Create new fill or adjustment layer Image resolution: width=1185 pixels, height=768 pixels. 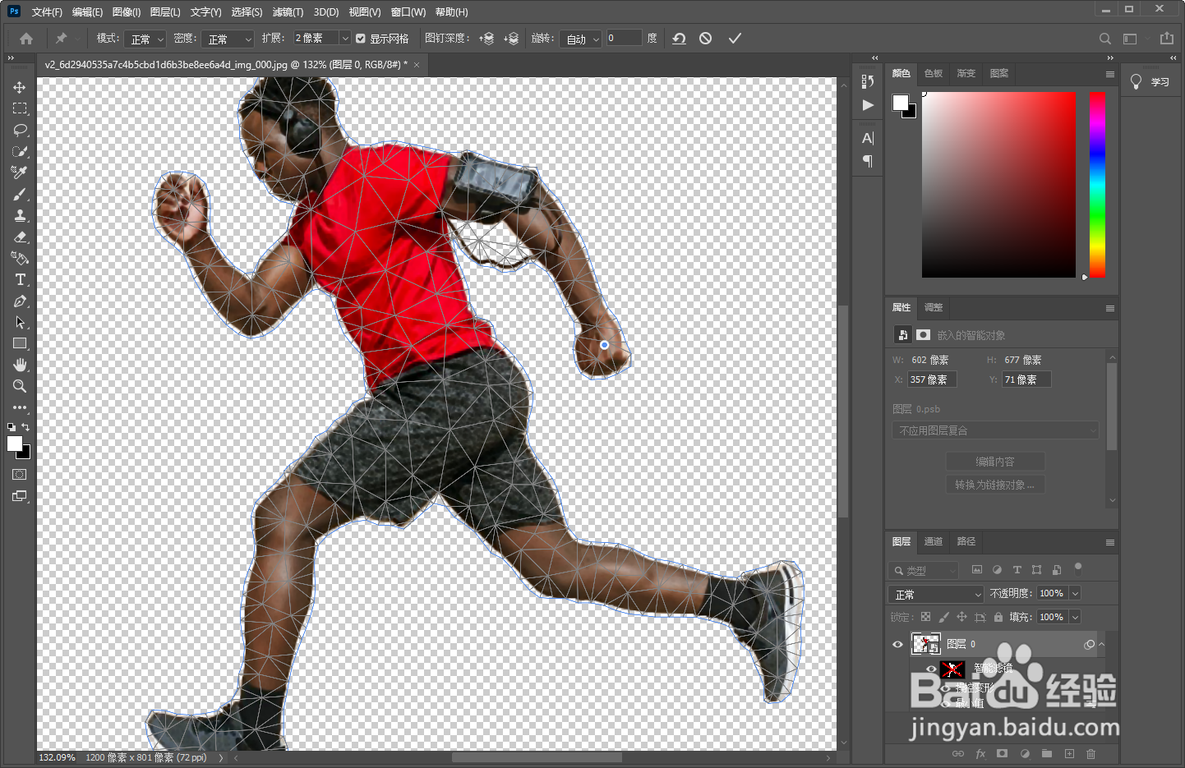tap(1025, 753)
